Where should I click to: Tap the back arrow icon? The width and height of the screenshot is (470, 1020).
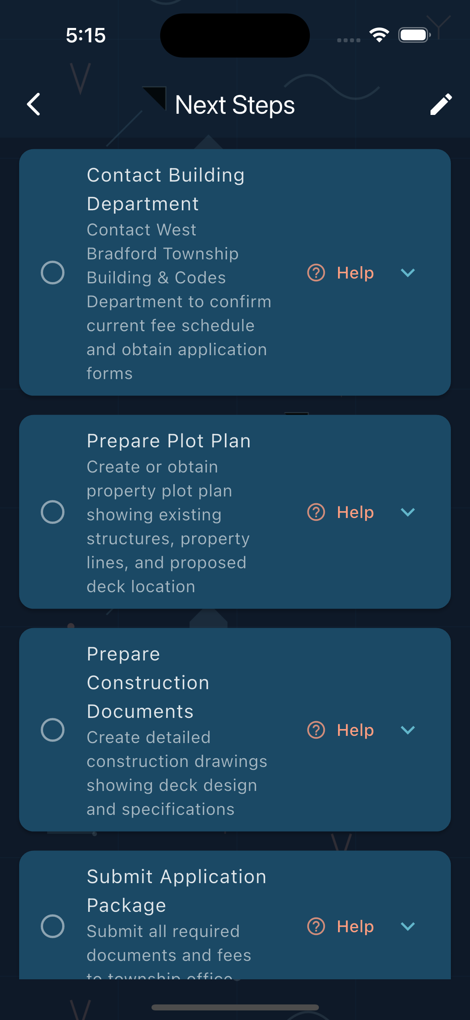[34, 105]
